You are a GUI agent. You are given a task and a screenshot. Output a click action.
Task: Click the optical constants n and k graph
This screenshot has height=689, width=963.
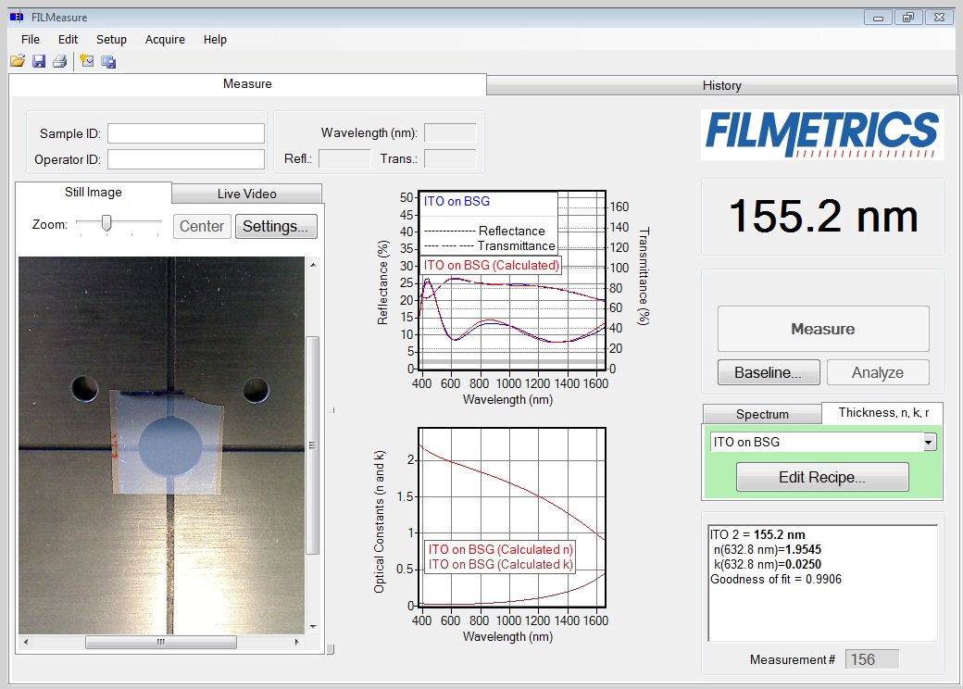(x=512, y=517)
